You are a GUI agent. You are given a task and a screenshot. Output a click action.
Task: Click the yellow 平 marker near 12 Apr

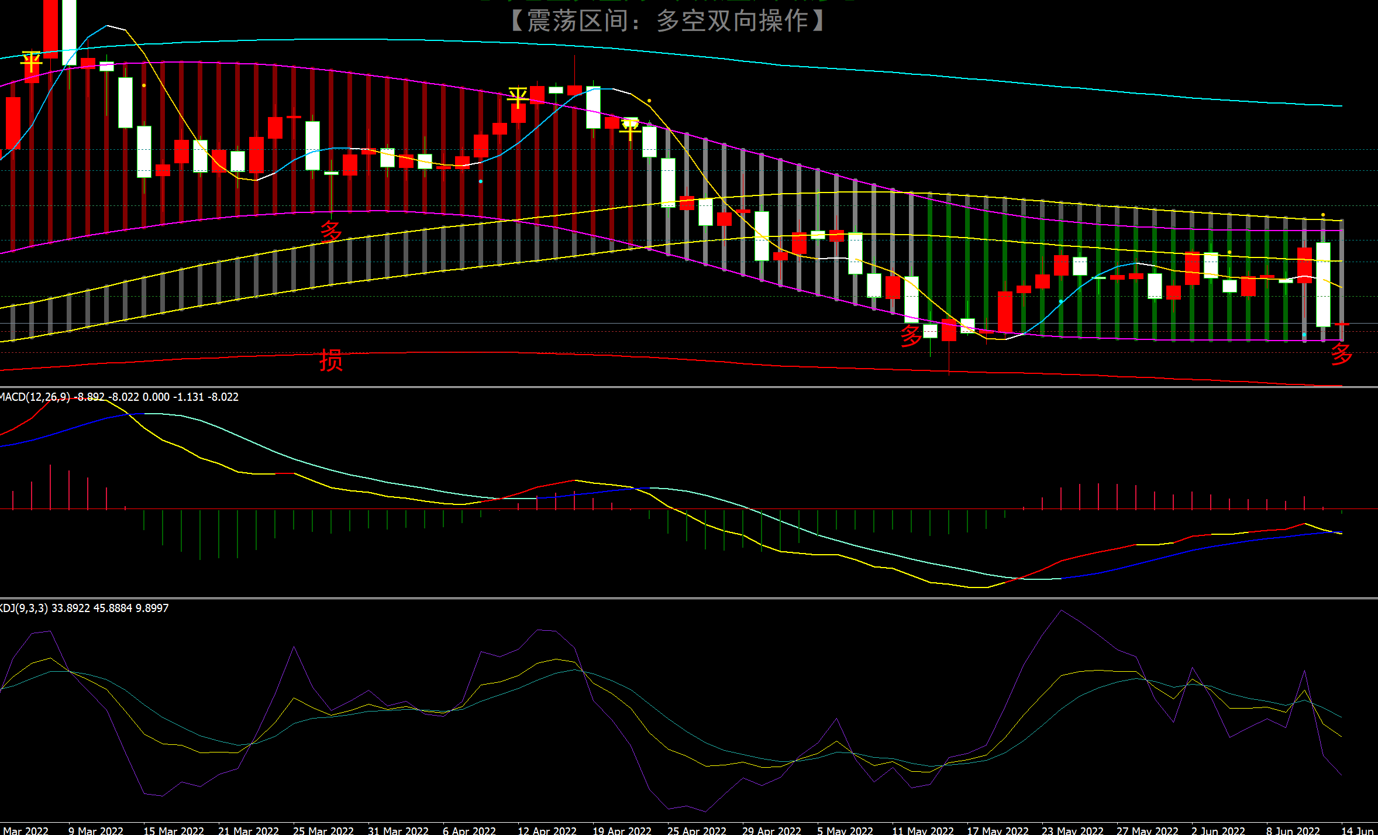coord(518,97)
